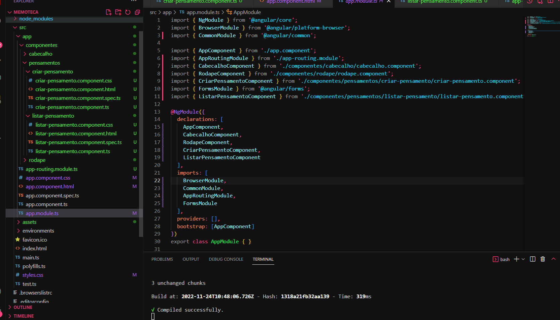
Task: Open the terminal launch profile dropdown
Action: click(523, 259)
